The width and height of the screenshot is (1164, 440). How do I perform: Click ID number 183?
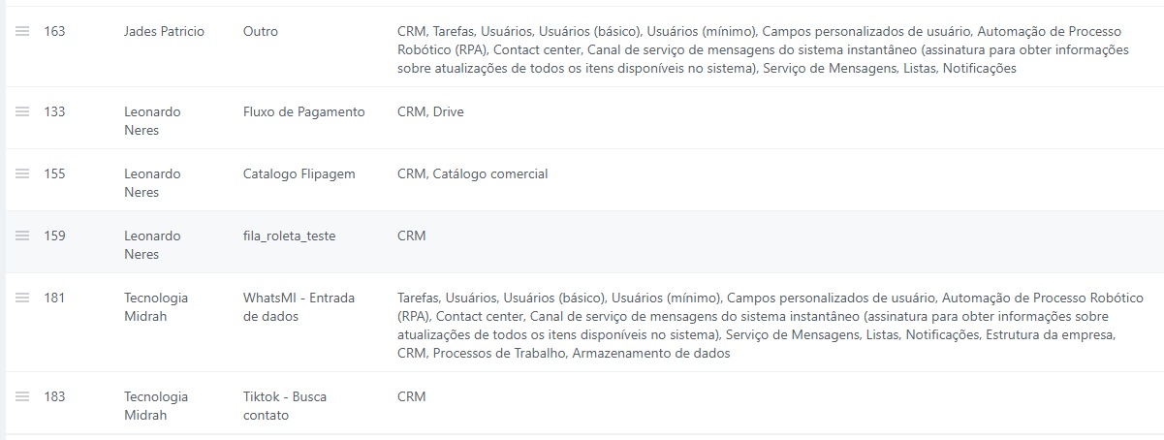[x=54, y=396]
